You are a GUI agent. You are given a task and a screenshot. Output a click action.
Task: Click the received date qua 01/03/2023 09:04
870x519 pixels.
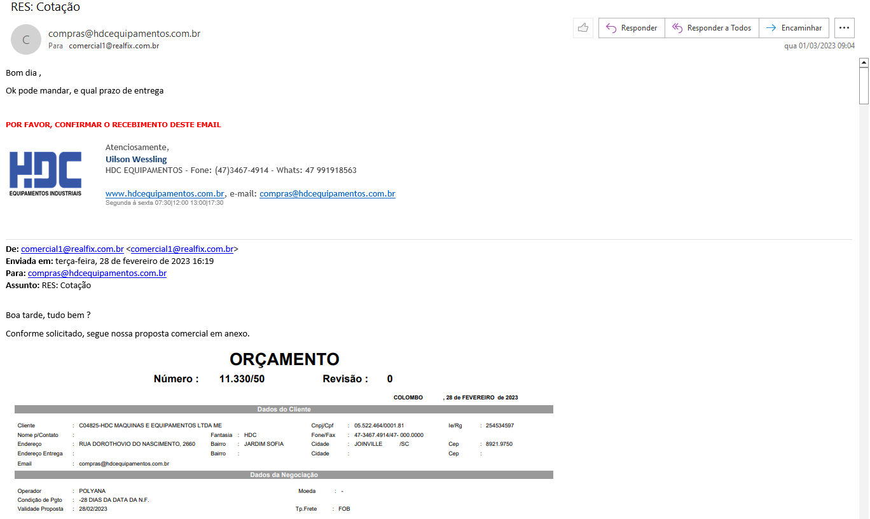819,46
